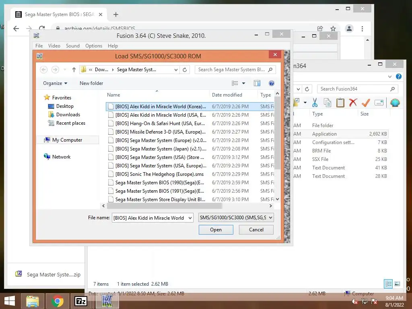Click the horizontal scrollbar in the file list
The width and height of the screenshot is (412, 309).
pos(165,206)
